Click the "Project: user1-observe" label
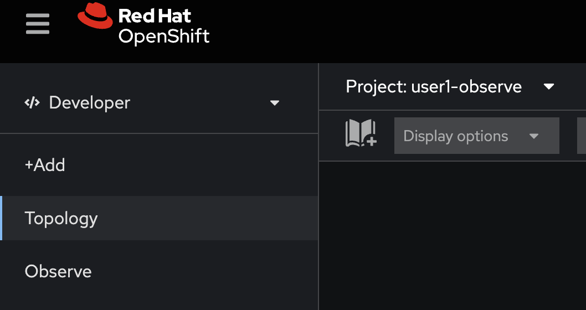Screen dimensions: 586x310 pos(434,87)
